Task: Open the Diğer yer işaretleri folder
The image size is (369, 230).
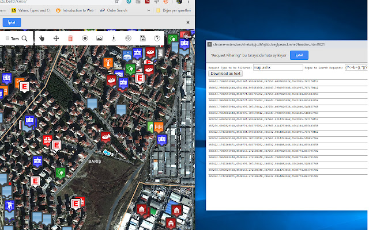Action: point(173,10)
